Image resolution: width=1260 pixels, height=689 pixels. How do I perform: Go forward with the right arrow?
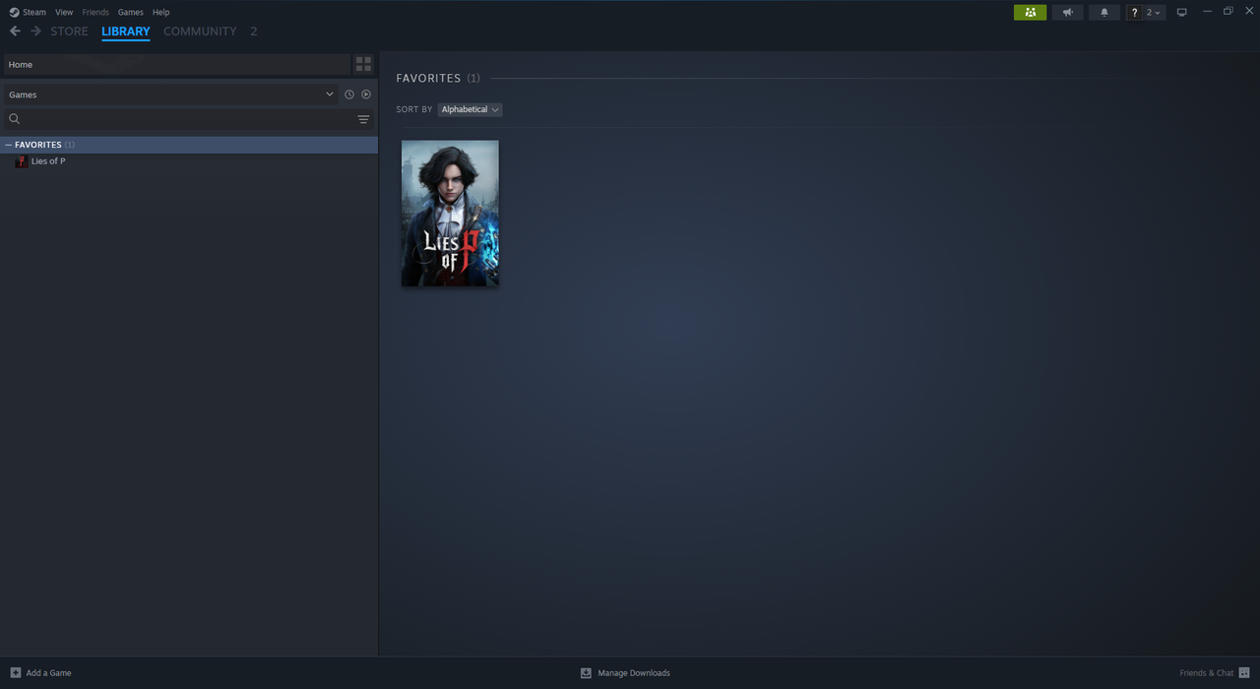(36, 31)
